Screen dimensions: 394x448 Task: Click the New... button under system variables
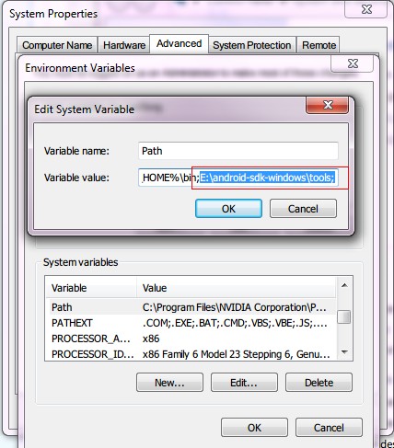point(169,383)
